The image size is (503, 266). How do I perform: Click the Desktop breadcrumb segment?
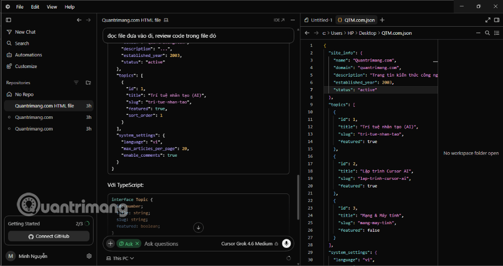tap(367, 33)
